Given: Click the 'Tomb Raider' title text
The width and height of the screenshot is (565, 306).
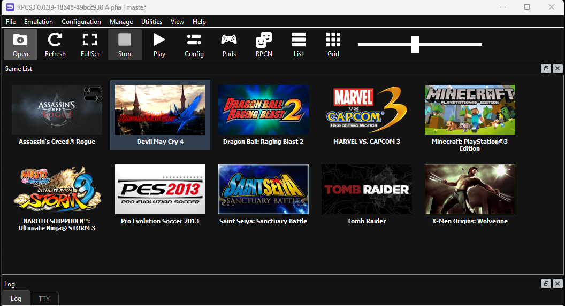Looking at the screenshot, I should [x=367, y=221].
